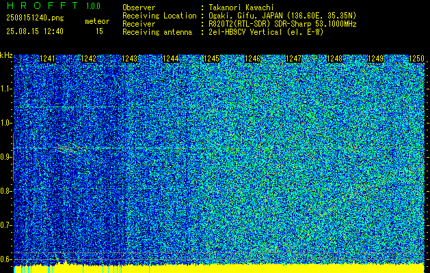Select the filename 2508151240.png

coord(35,18)
